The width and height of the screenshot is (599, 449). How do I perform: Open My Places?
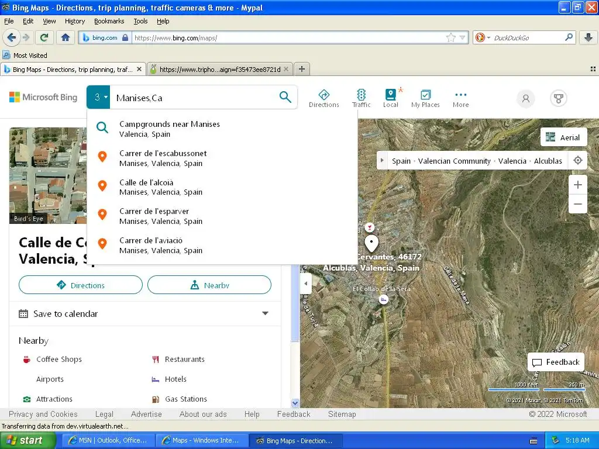pos(425,98)
